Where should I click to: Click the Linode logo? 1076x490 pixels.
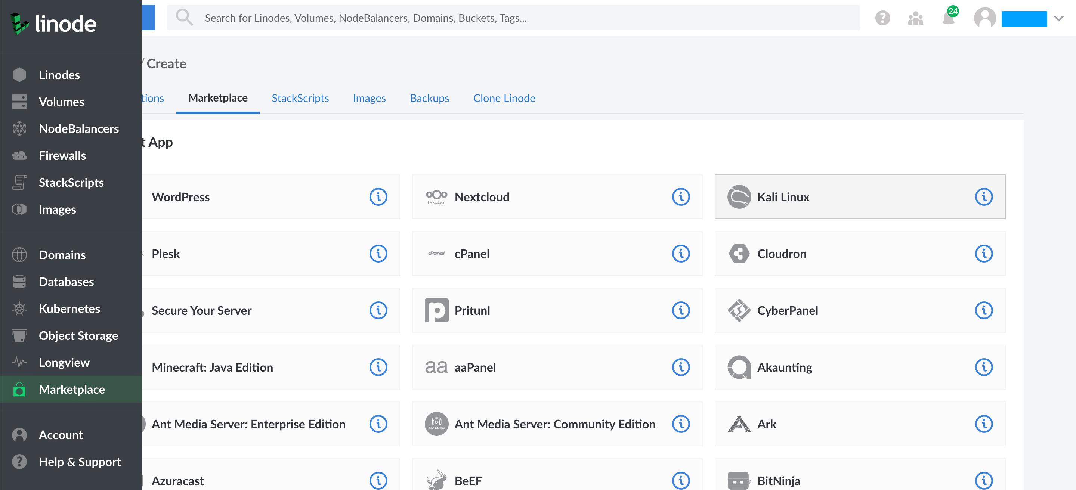pyautogui.click(x=53, y=24)
